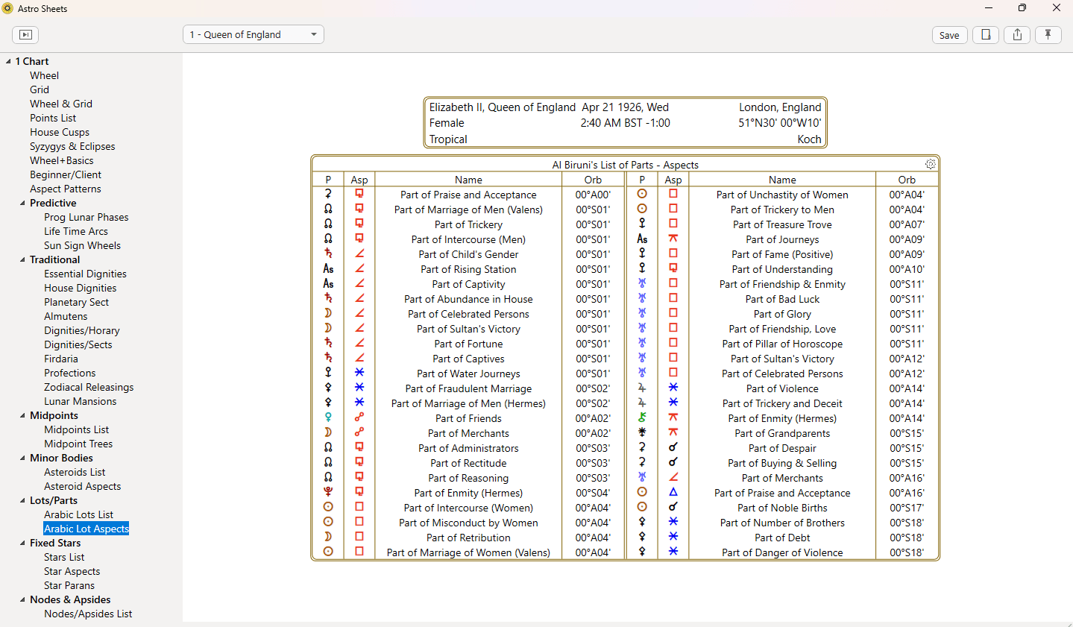This screenshot has width=1073, height=627.
Task: Open Star Parans sheet
Action: click(x=69, y=585)
